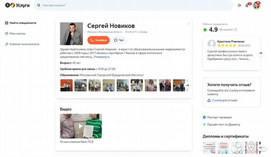The image size is (271, 157).
Task: Open fifth gallery photo thumbnail
Action: pyautogui.click(x=123, y=85)
